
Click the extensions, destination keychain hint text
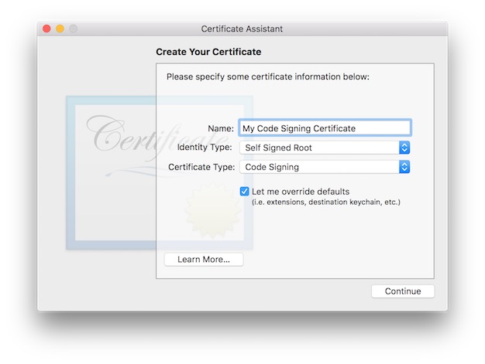coord(326,202)
